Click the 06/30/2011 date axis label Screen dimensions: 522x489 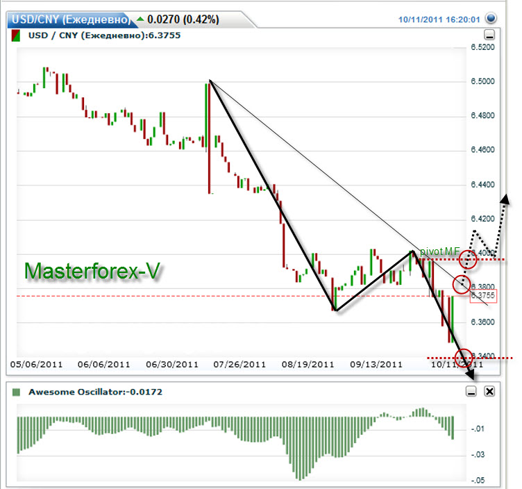[172, 365]
